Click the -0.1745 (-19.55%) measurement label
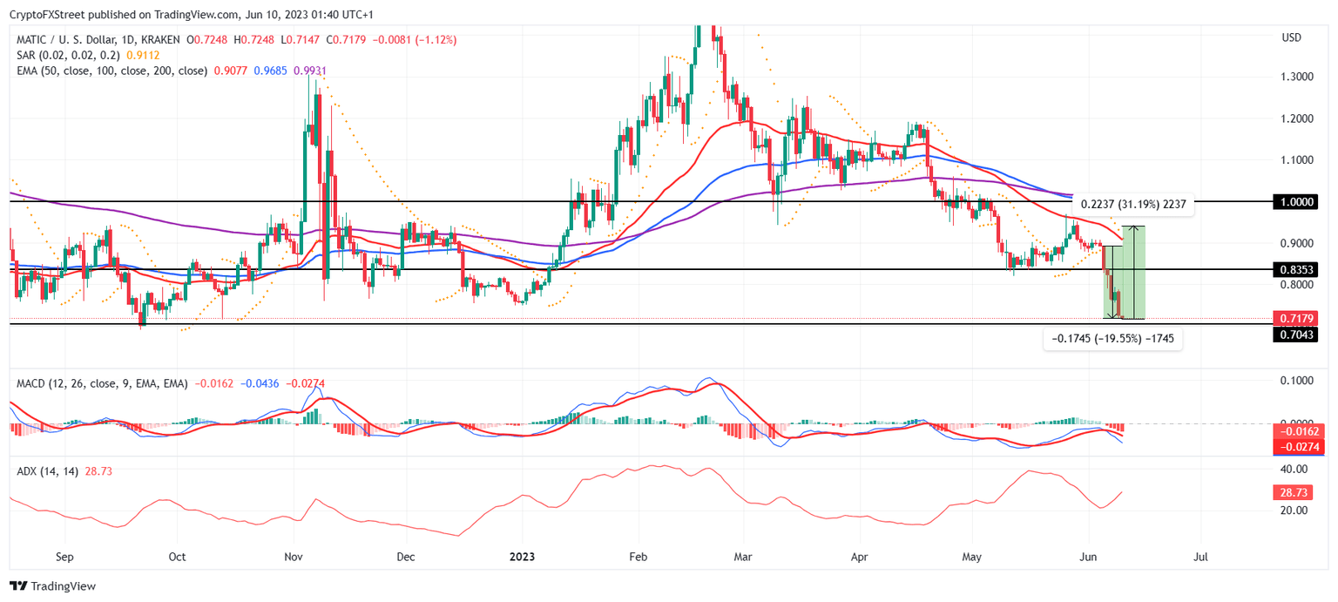Image resolution: width=1338 pixels, height=602 pixels. [x=1113, y=339]
